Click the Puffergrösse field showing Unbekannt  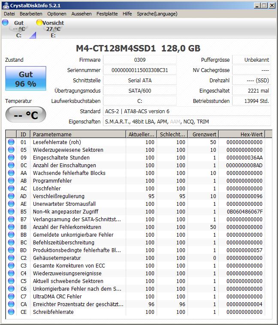(x=251, y=60)
